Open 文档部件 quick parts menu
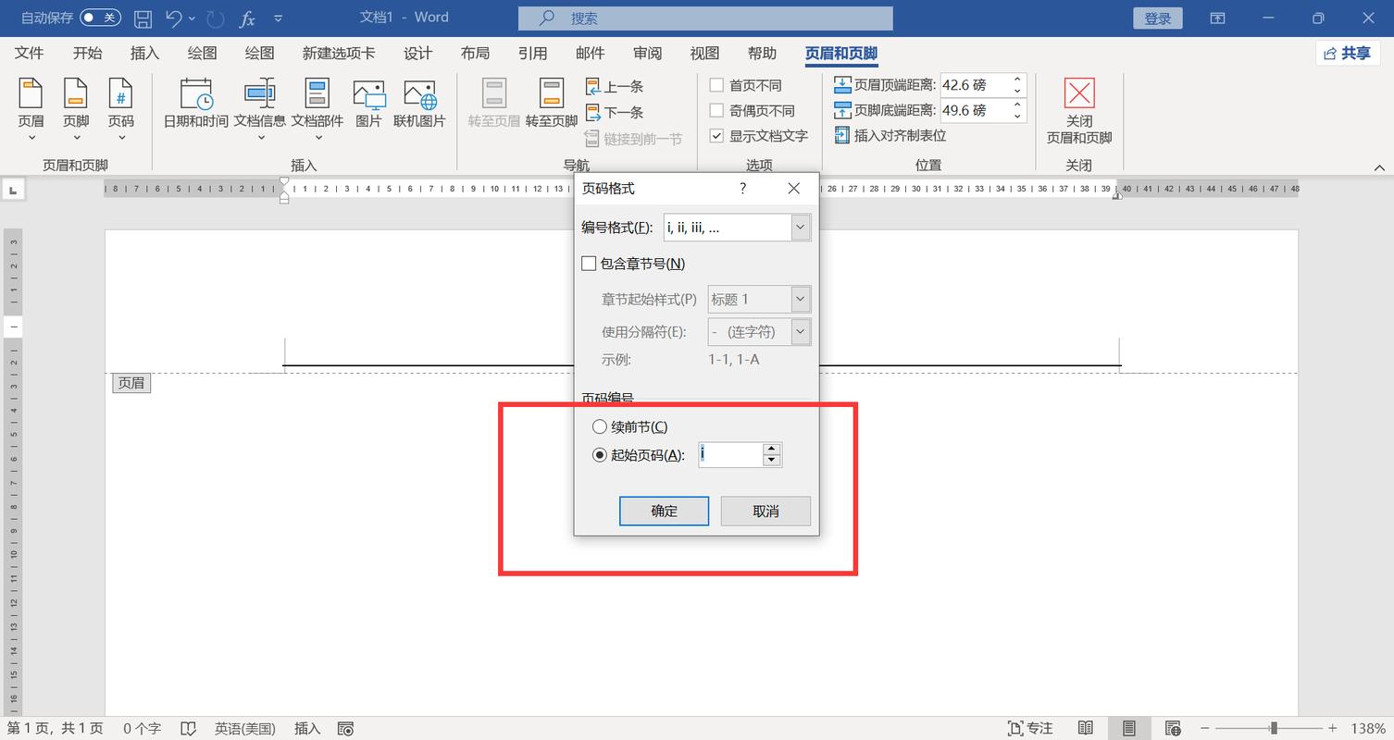This screenshot has width=1394, height=740. tap(317, 109)
